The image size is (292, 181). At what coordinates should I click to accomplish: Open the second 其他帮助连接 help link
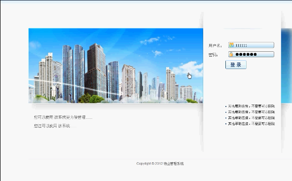pos(252,112)
